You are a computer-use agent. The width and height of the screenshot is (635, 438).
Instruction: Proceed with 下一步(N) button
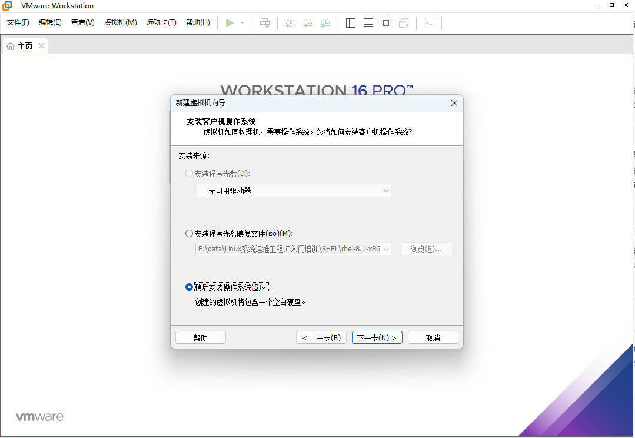coord(377,337)
